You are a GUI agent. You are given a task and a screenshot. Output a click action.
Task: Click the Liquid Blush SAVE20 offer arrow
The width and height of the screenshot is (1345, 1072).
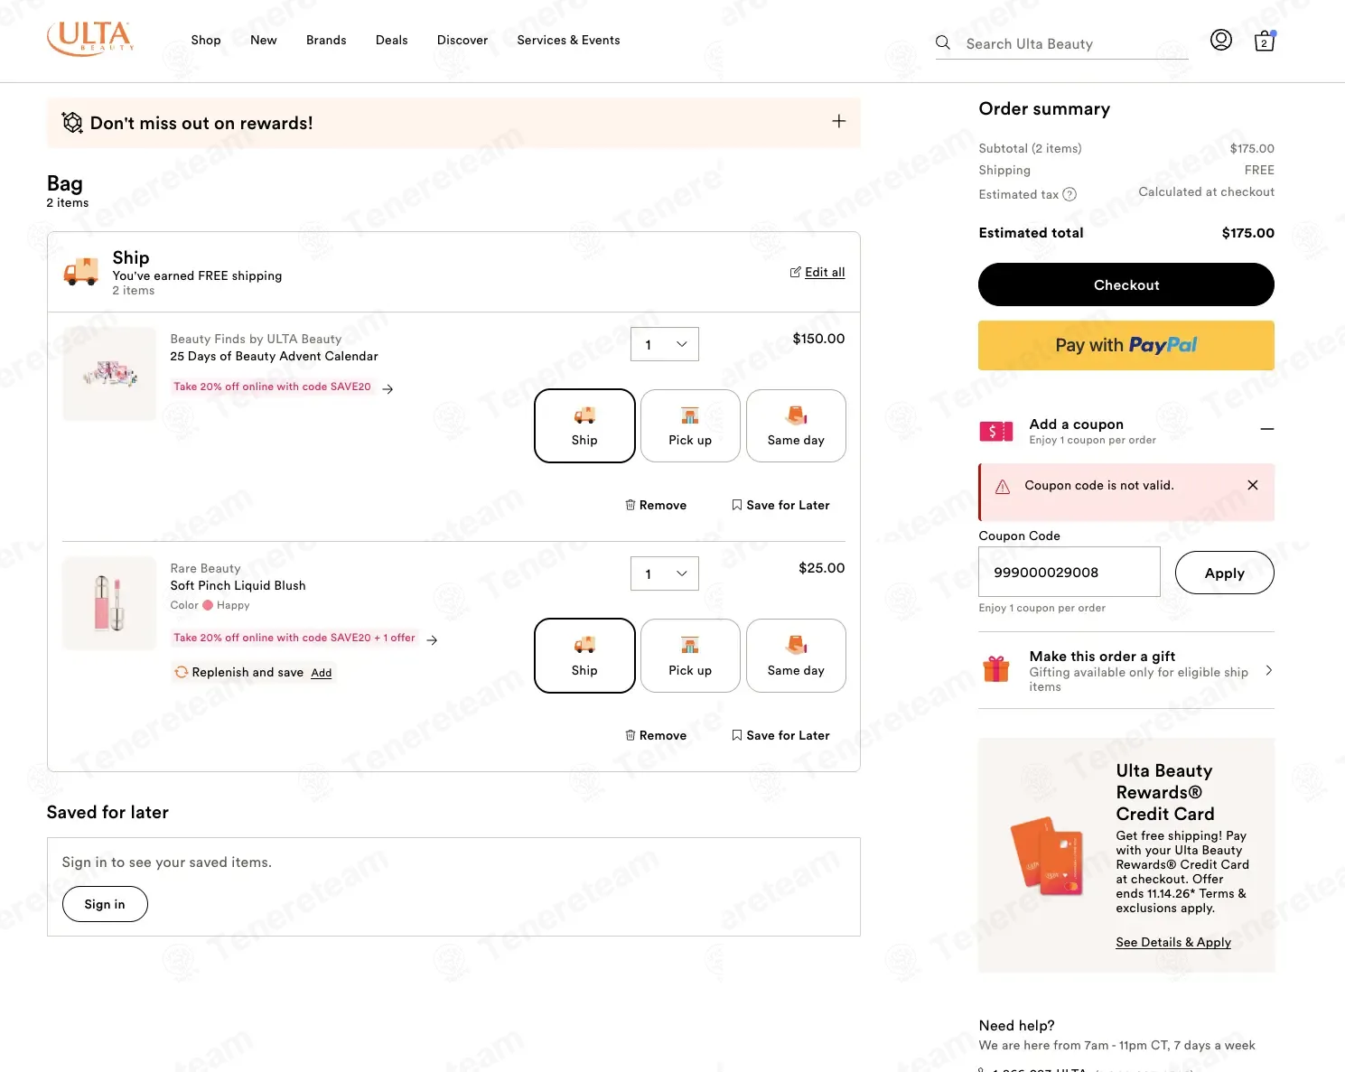(432, 640)
